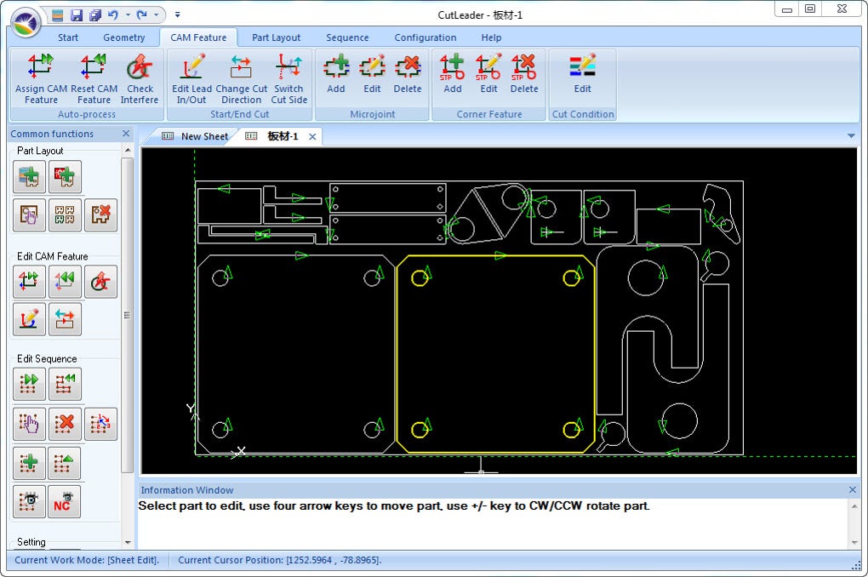Viewport: 868px width, 577px height.
Task: Switch to the Part Layout ribbon tab
Action: (276, 37)
